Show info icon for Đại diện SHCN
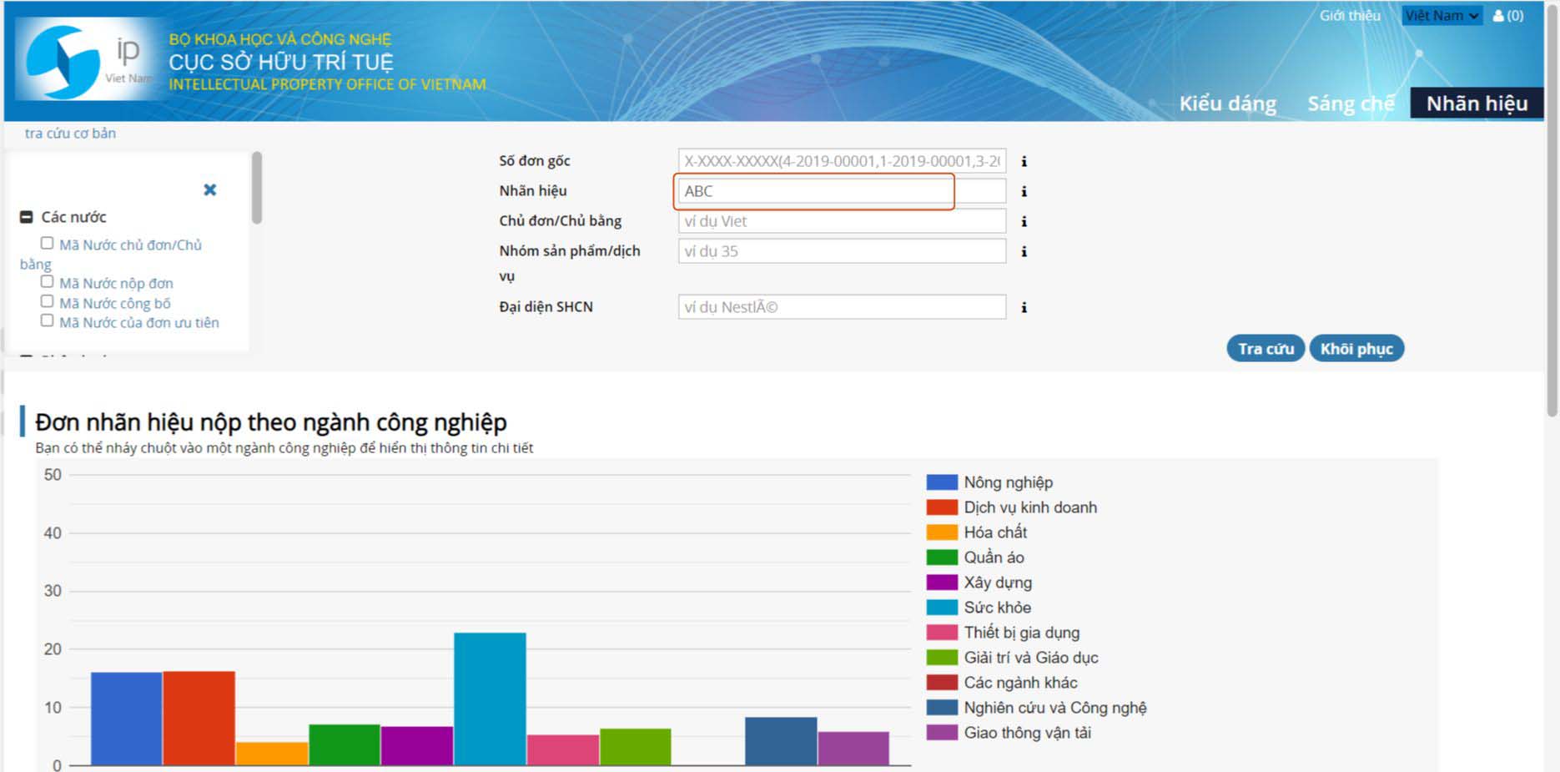1560x772 pixels. [x=1024, y=307]
